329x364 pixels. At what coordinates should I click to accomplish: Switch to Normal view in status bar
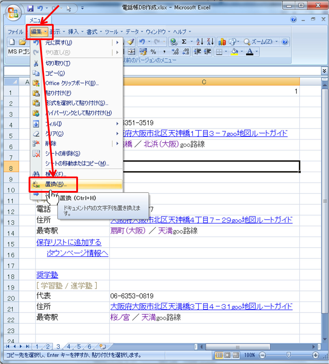tap(219, 355)
